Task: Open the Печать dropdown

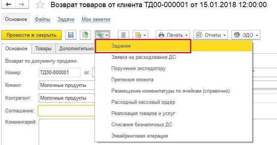Action: [x=173, y=35]
